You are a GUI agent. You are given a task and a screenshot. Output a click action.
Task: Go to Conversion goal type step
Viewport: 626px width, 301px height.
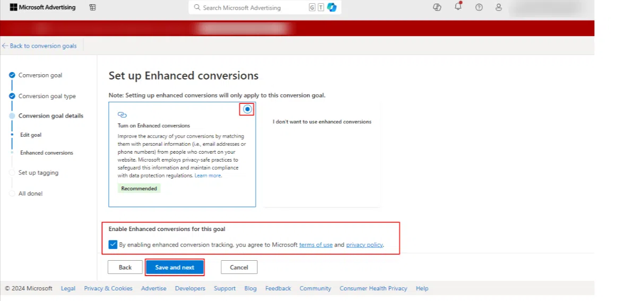(x=47, y=96)
